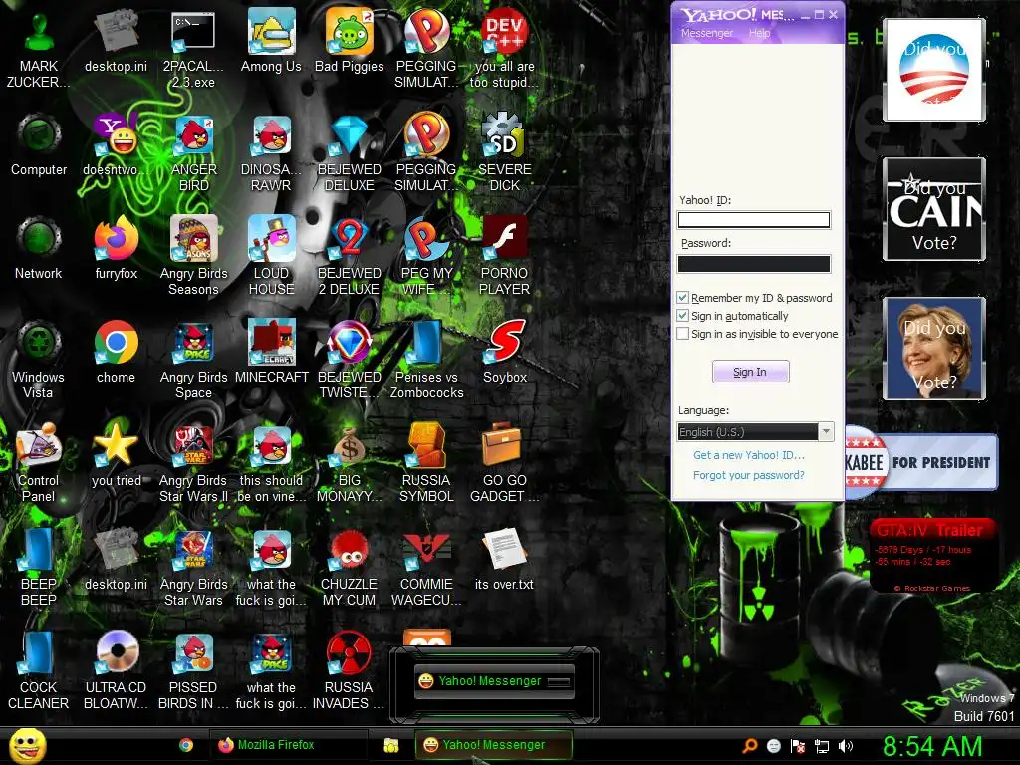Focus the Password input field
The width and height of the screenshot is (1020, 765).
point(754,263)
